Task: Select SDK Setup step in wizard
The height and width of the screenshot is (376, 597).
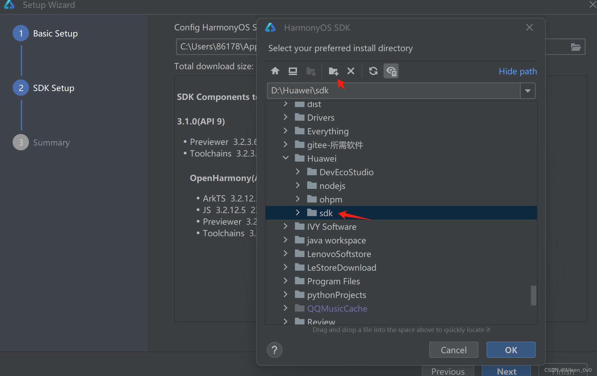Action: (x=44, y=88)
